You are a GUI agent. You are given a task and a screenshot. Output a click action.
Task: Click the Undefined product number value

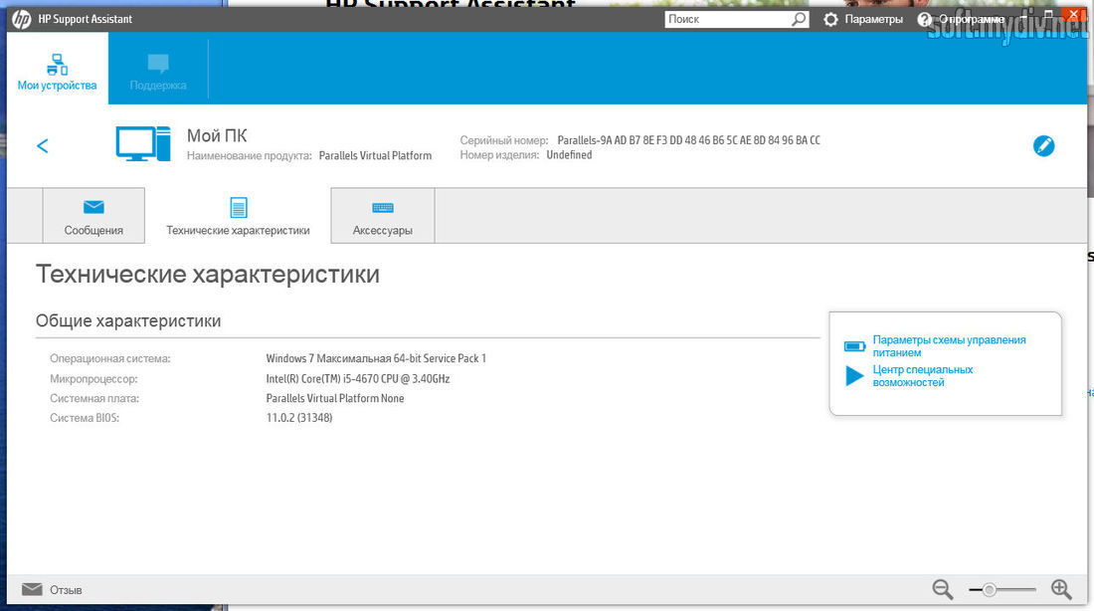569,155
